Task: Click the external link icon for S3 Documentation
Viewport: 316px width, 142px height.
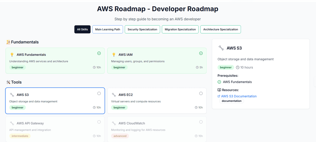Action: pos(219,96)
